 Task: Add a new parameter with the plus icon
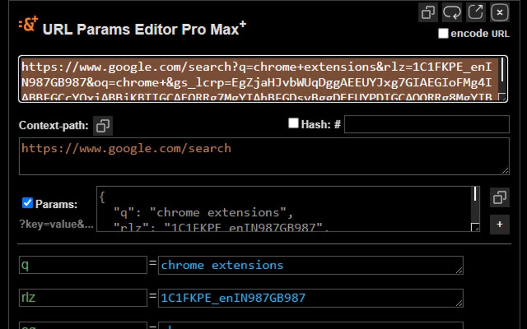click(x=499, y=224)
